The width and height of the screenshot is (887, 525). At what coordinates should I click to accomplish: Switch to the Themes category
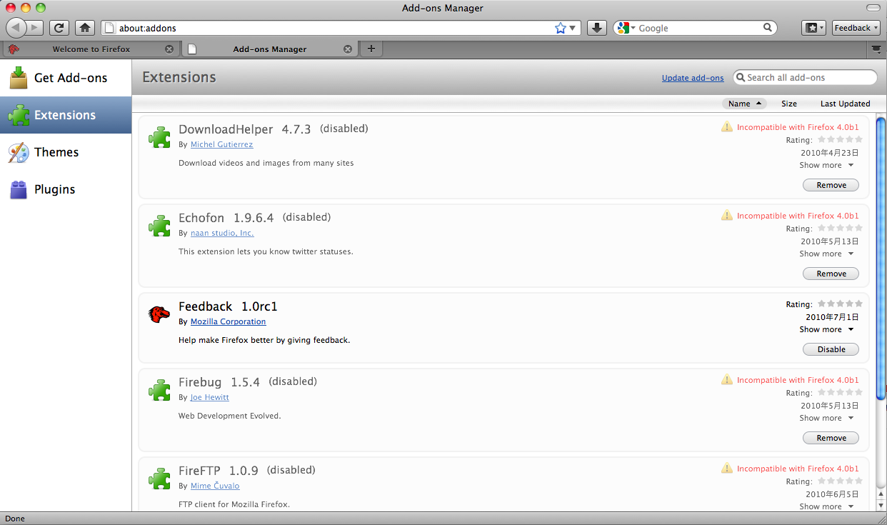66,152
